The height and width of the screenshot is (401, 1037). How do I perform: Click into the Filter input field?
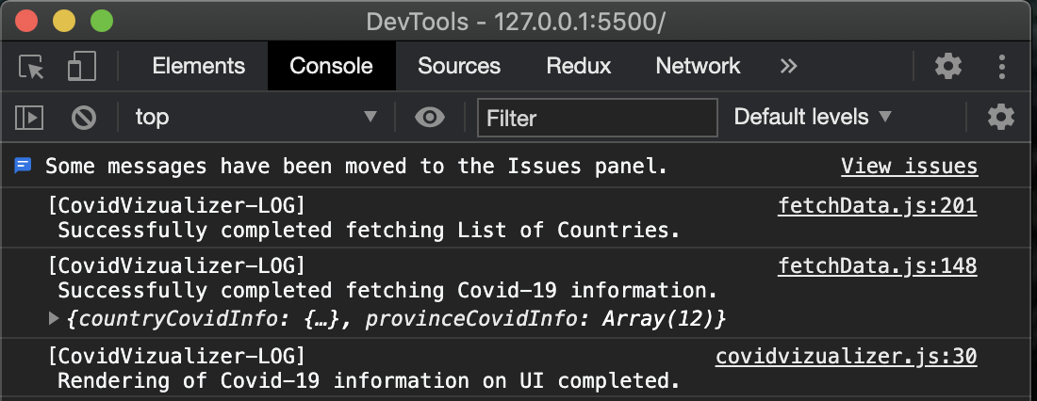(597, 118)
